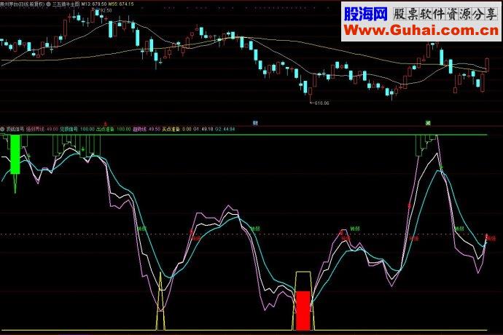503x335 pixels.
Task: Click the green 减 event marker on timeline
Action: point(428,123)
